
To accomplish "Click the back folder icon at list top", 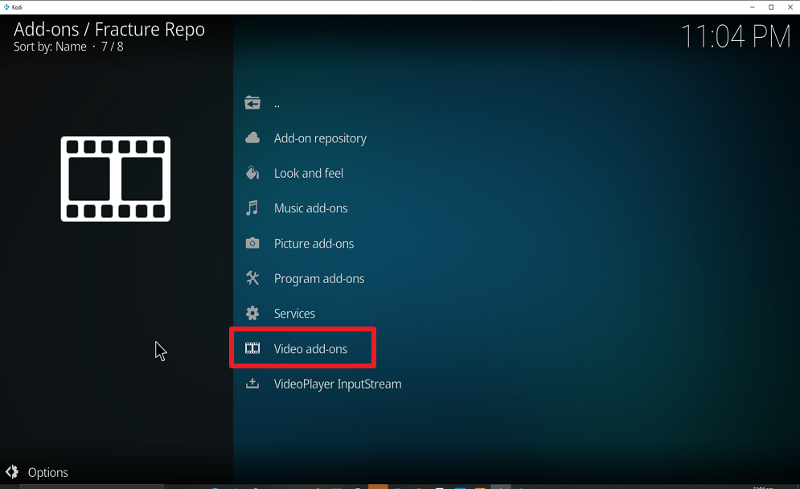I will [x=252, y=103].
